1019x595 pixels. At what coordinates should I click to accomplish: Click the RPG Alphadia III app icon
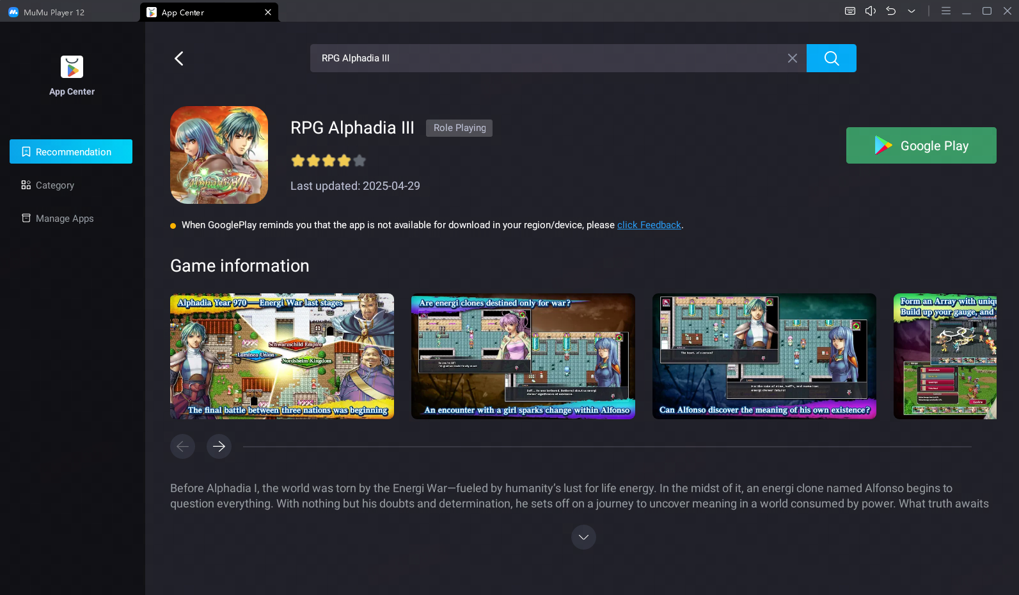(219, 155)
